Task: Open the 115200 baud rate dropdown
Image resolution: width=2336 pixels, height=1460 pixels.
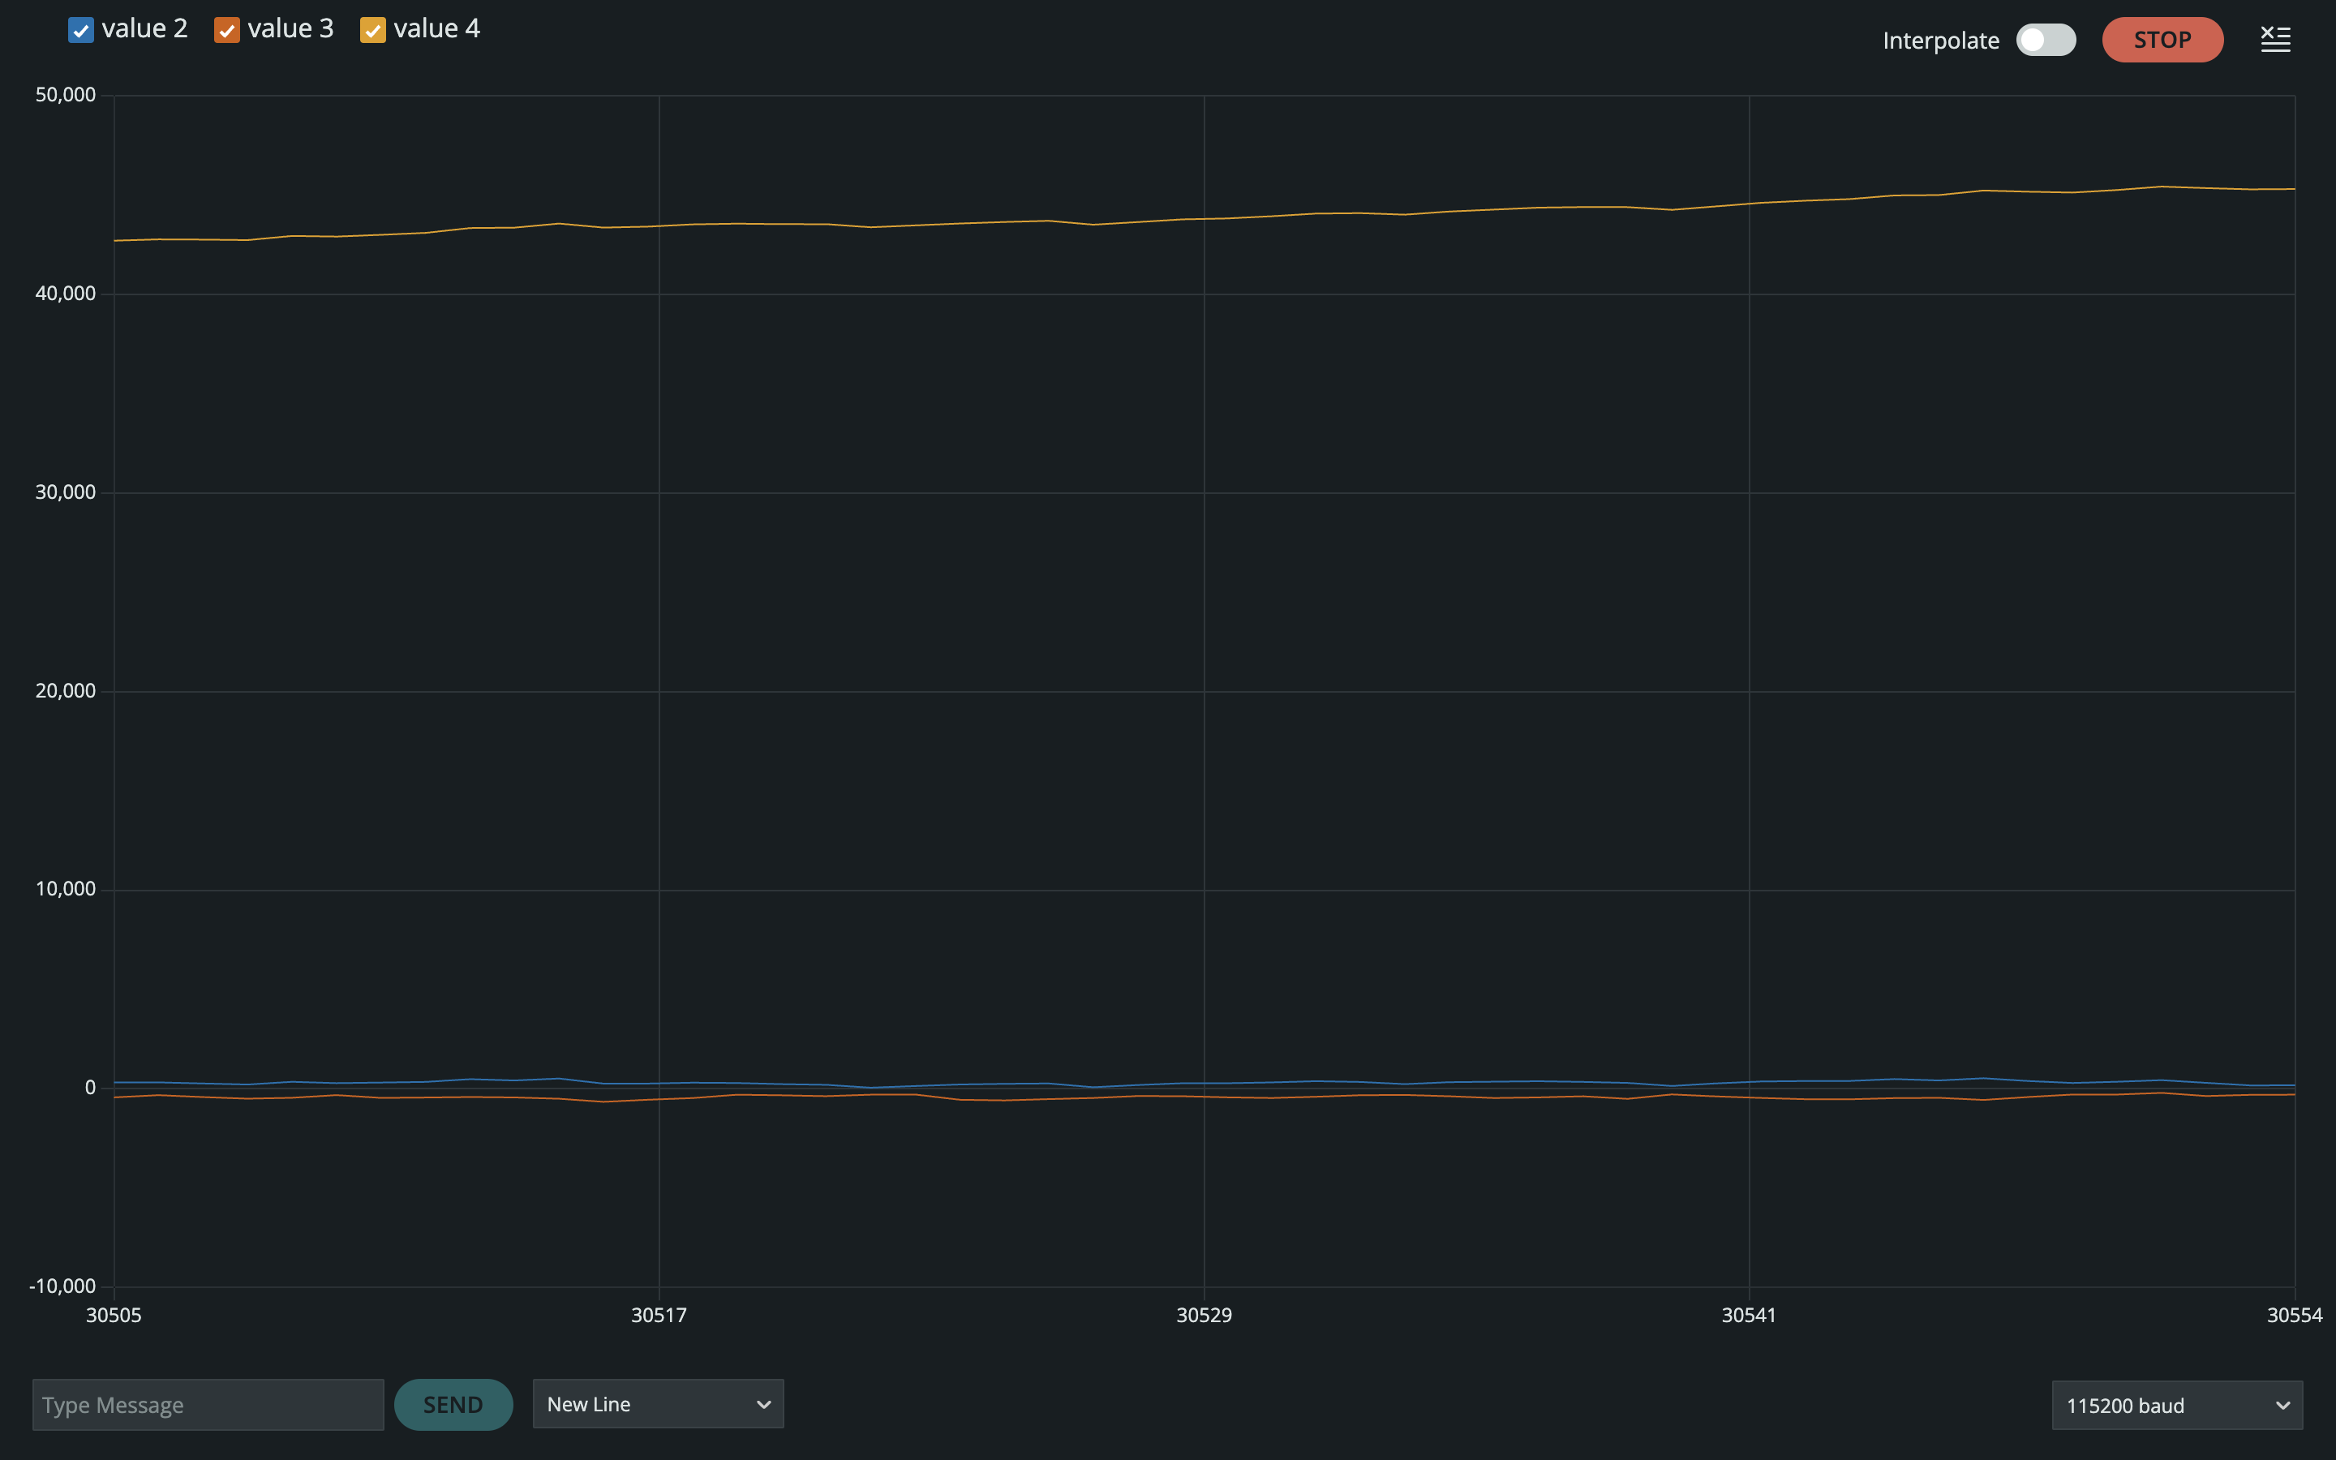Action: click(x=2177, y=1405)
